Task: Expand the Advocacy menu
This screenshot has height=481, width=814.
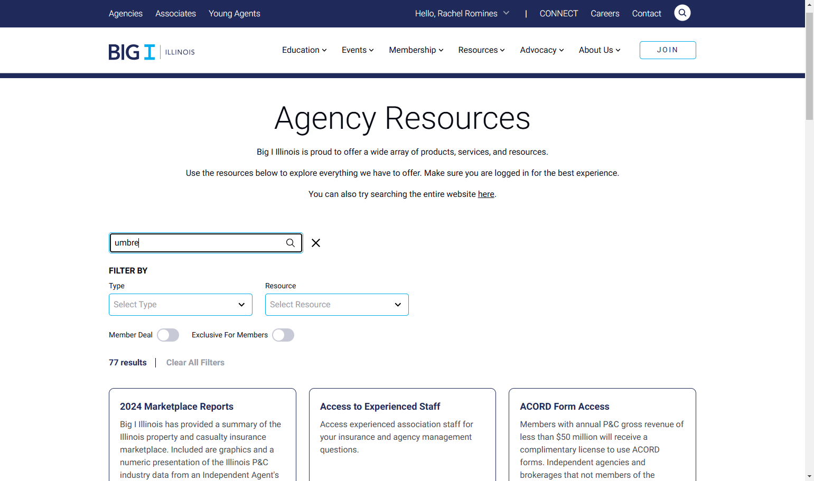Action: pos(542,50)
